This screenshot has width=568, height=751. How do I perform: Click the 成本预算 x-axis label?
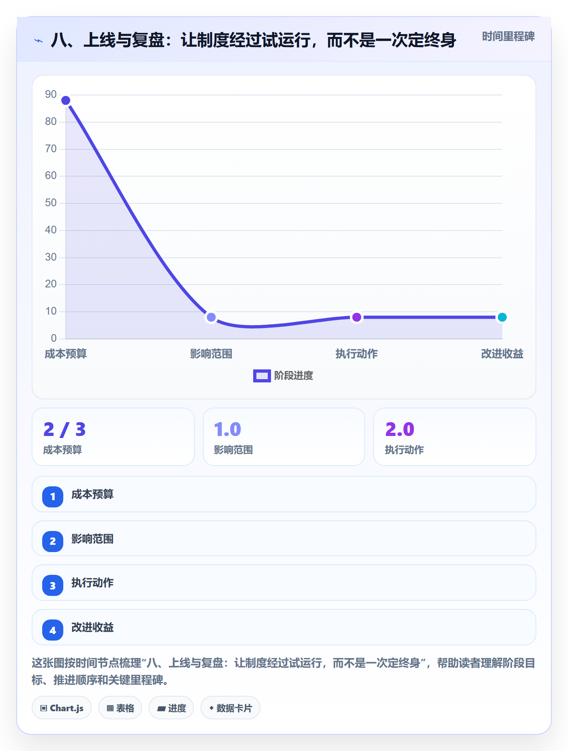[66, 354]
